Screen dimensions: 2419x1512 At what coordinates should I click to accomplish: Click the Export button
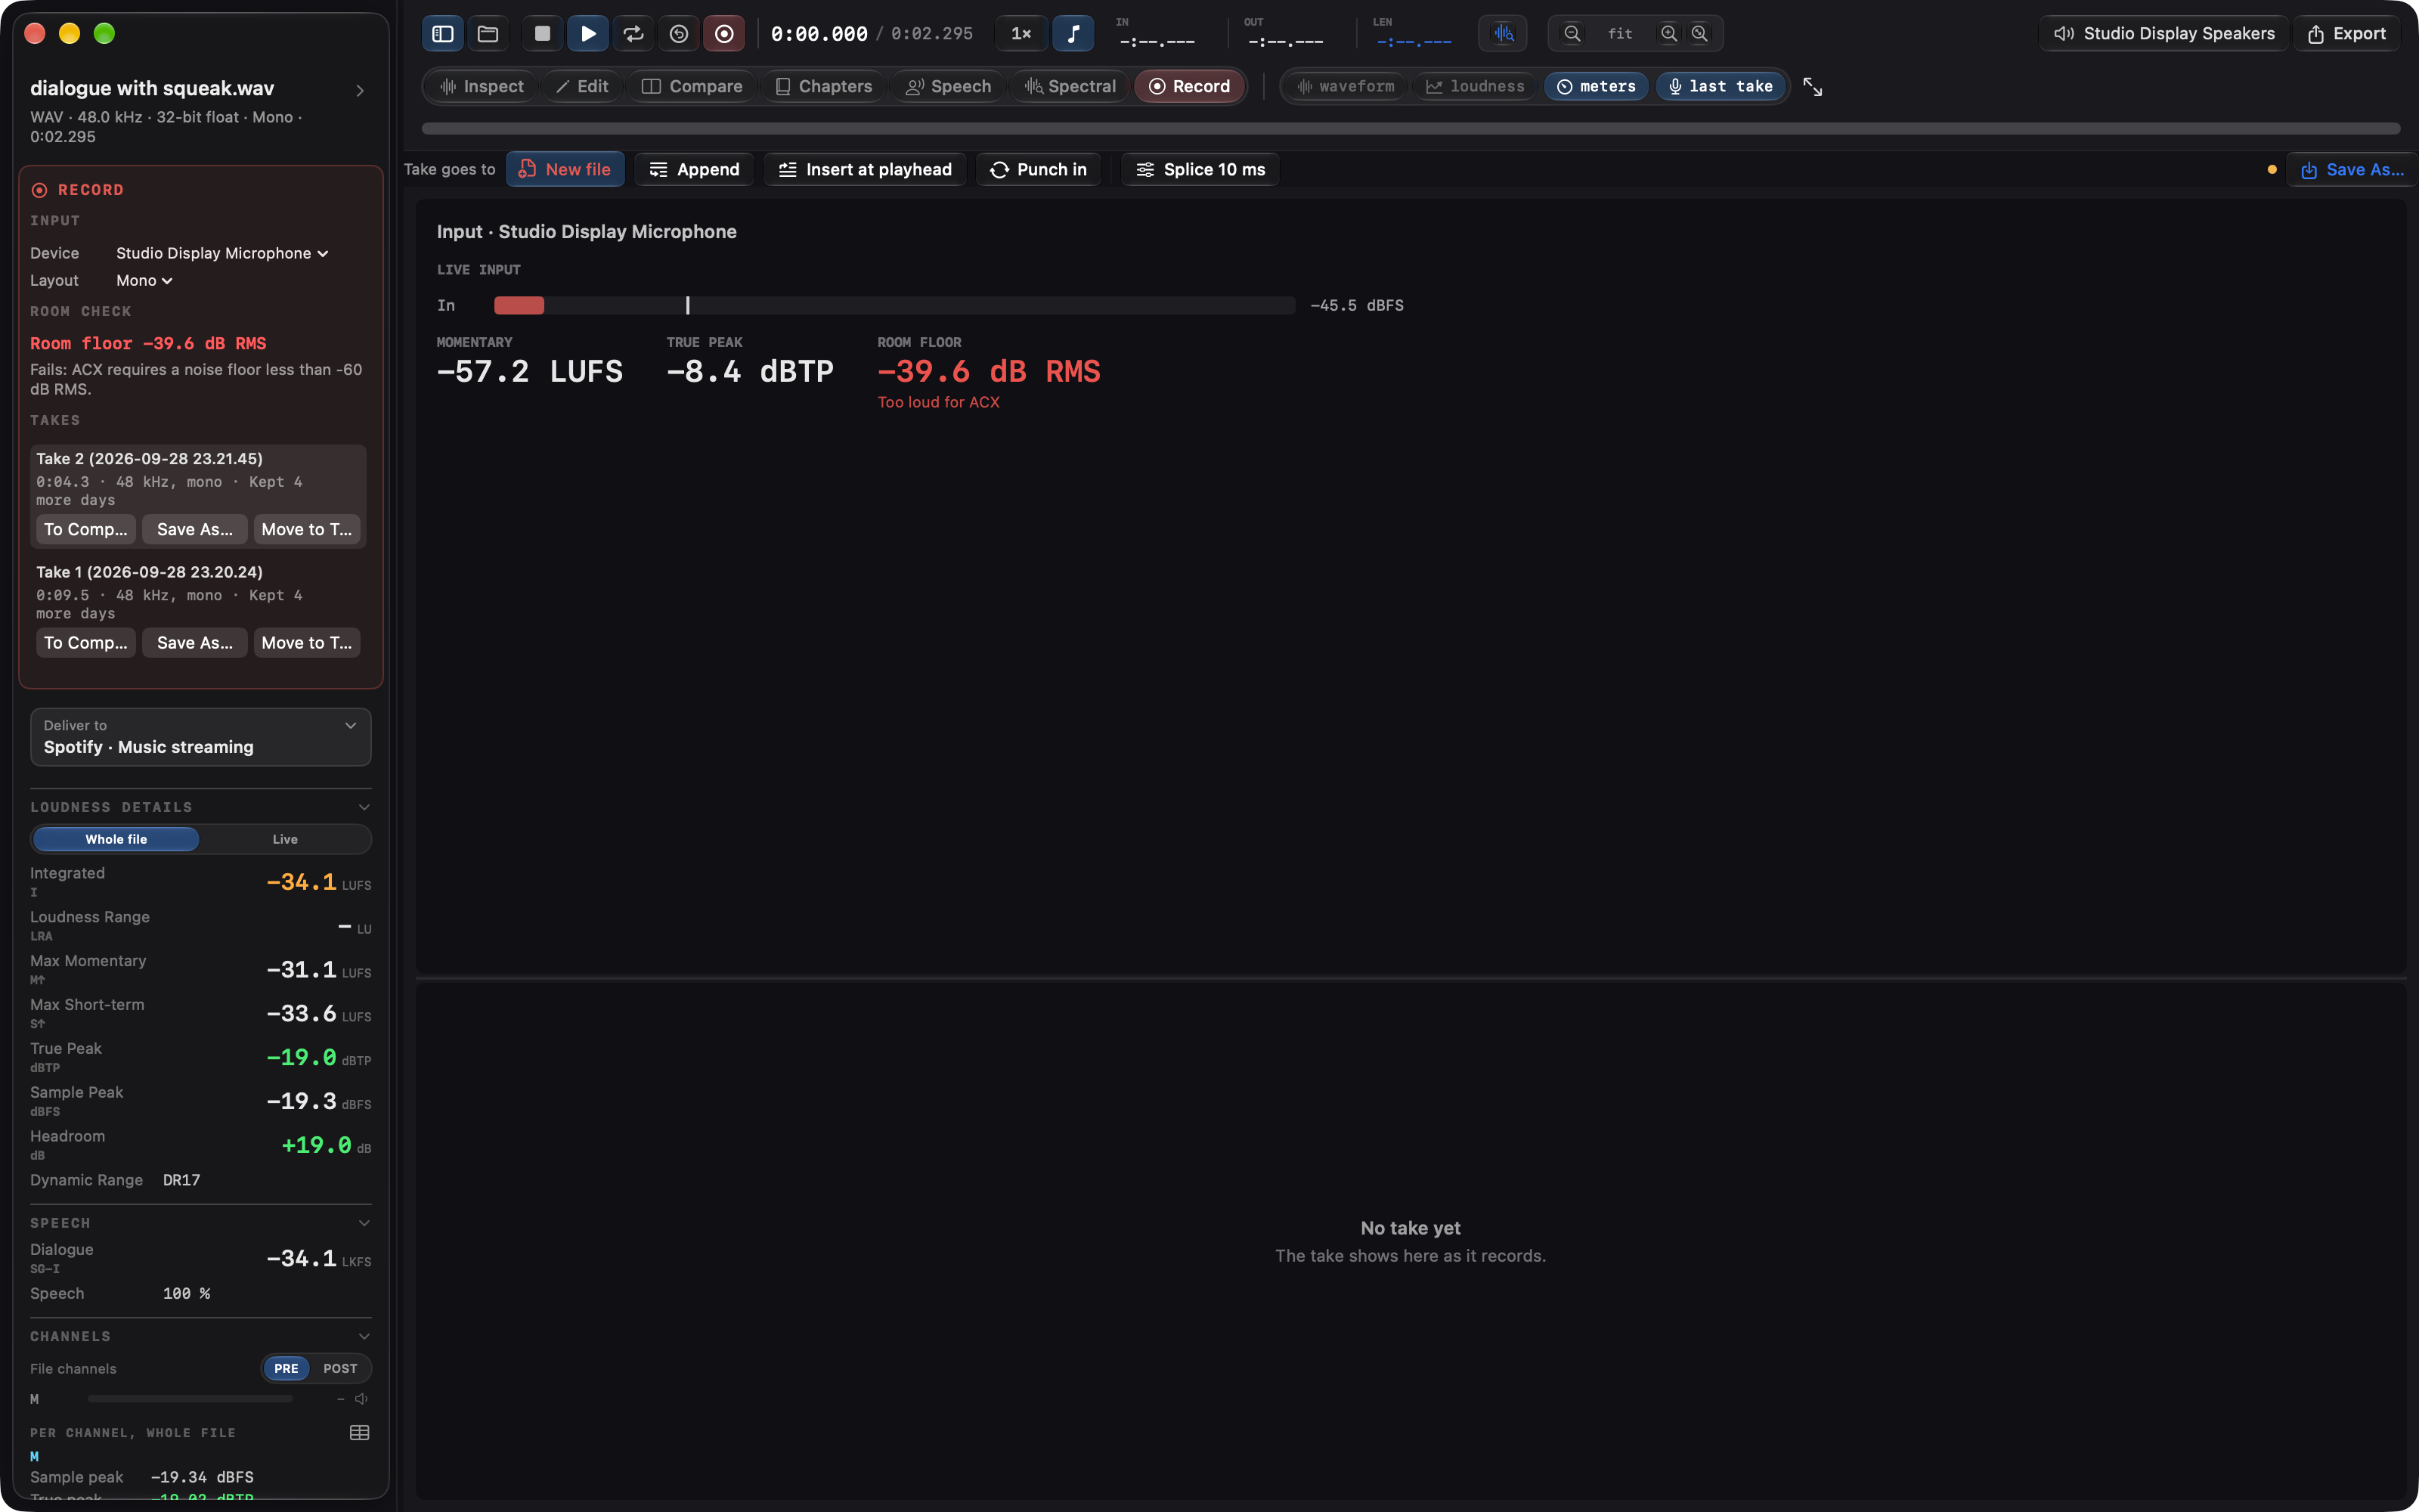(2346, 34)
